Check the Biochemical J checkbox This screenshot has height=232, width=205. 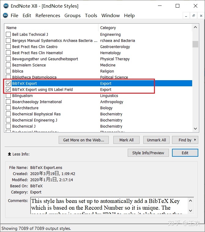pos(8,126)
